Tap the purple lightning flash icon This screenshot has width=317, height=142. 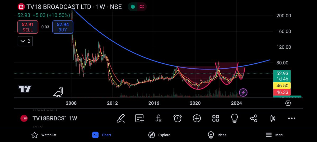pyautogui.click(x=243, y=92)
